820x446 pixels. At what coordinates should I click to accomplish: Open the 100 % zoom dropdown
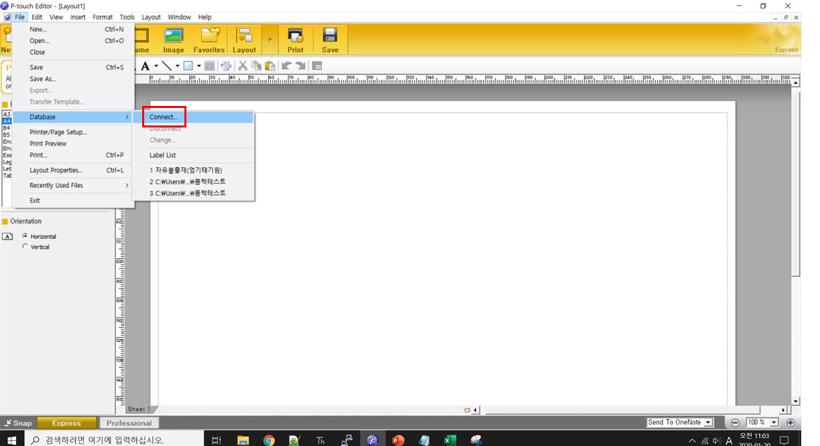click(774, 423)
